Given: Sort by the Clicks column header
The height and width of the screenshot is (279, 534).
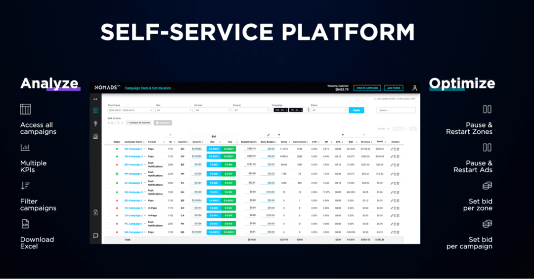Looking at the screenshot, I should tap(285, 142).
